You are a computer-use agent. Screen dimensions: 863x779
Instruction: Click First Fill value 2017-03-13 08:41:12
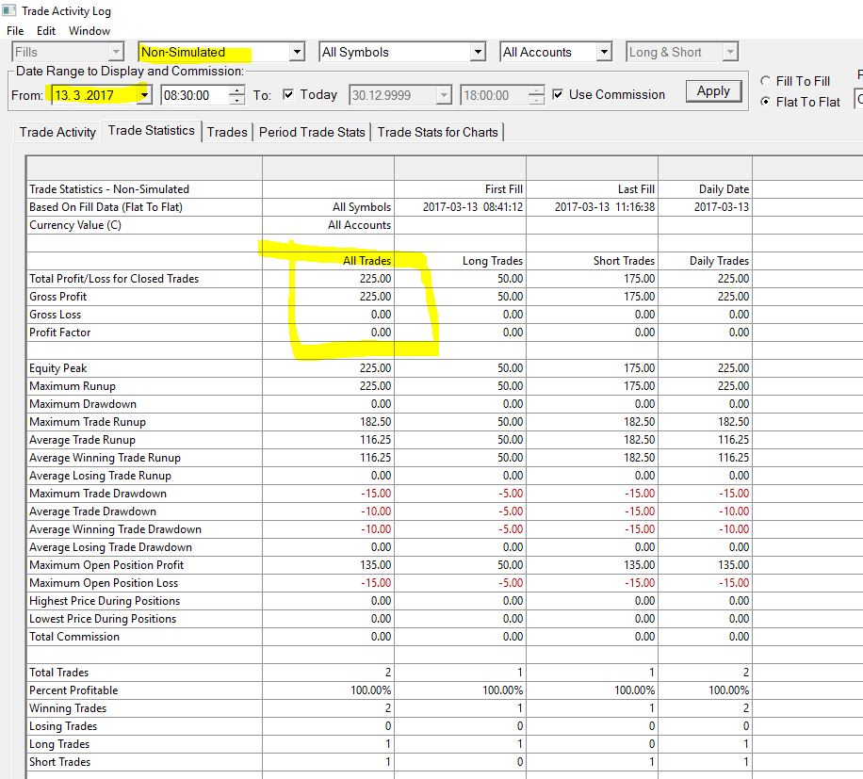(473, 207)
